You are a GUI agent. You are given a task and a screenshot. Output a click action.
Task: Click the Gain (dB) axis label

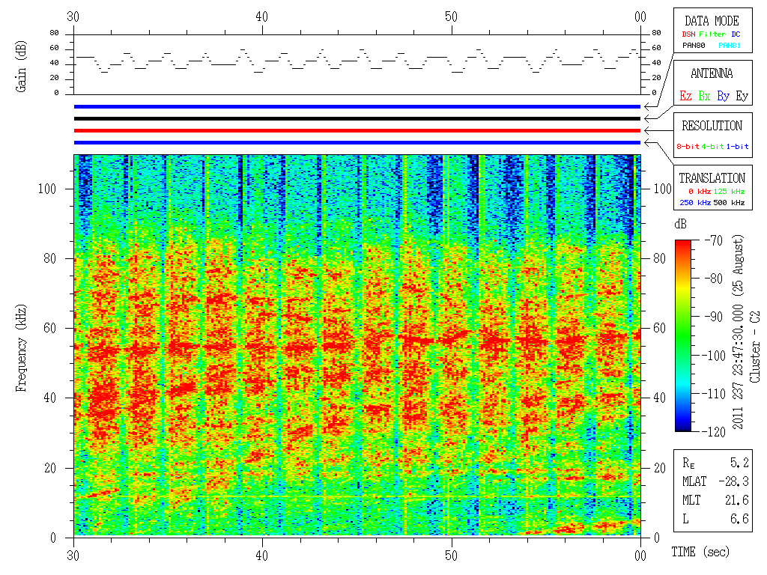tap(22, 65)
